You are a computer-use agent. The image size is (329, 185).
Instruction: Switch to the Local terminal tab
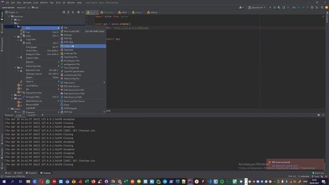19,115
